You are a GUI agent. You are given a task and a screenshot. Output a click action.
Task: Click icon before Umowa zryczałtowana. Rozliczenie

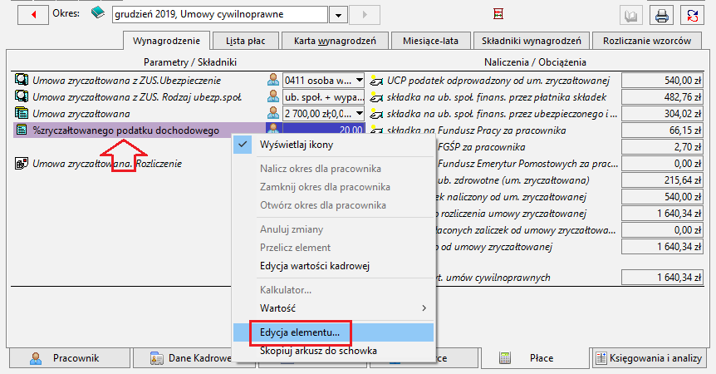coord(21,164)
